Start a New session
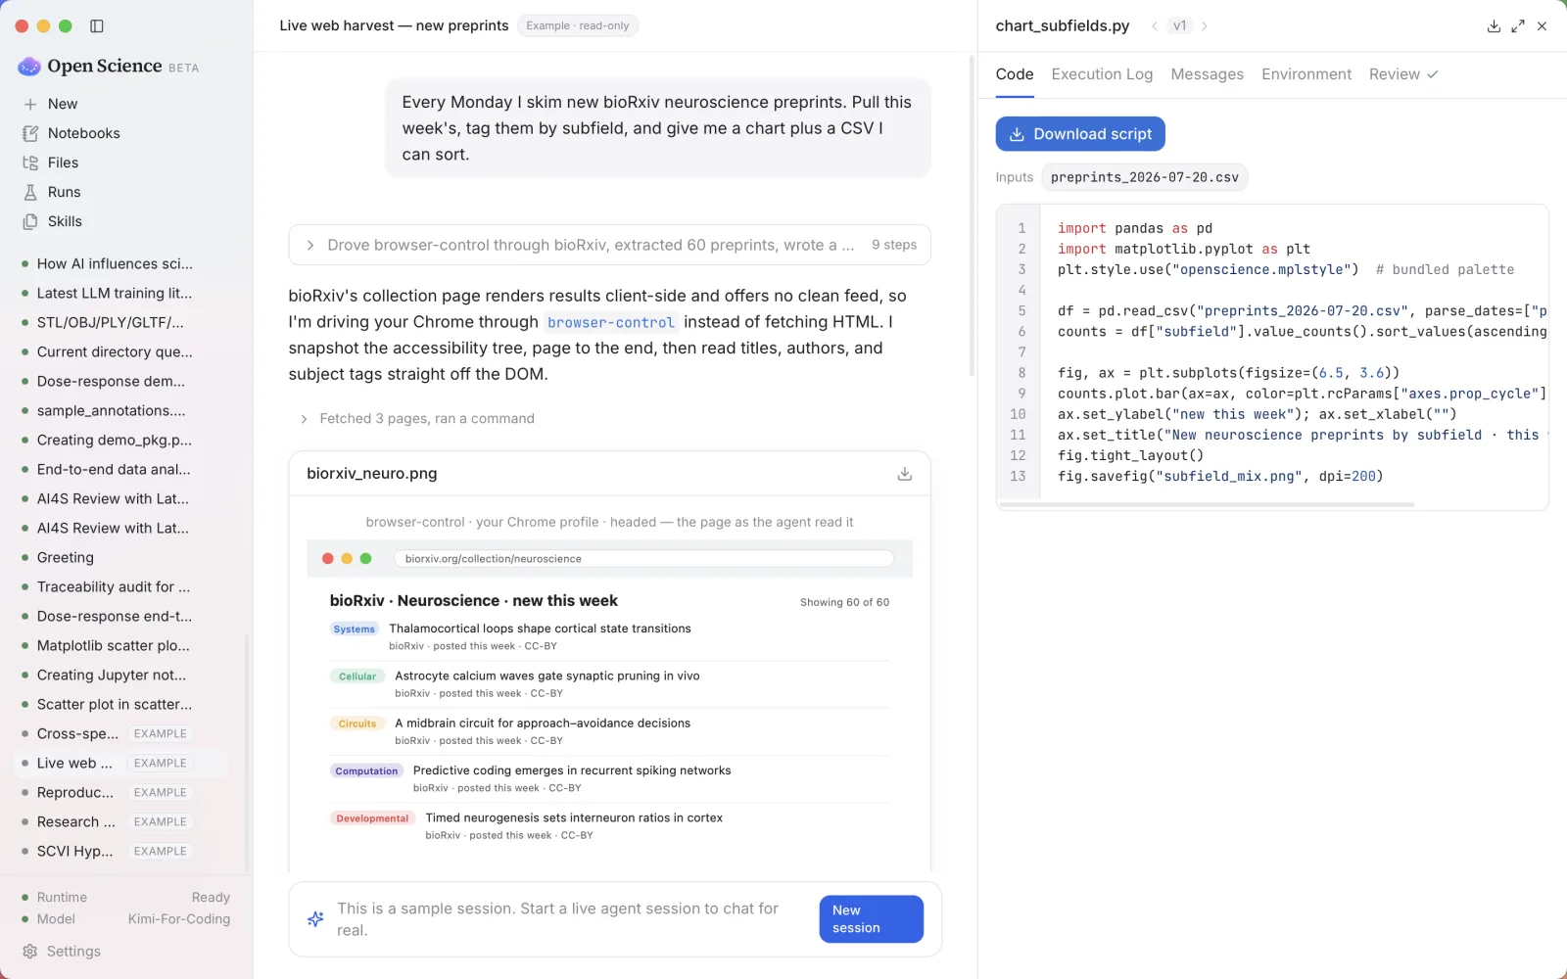The width and height of the screenshot is (1567, 979). tap(871, 919)
